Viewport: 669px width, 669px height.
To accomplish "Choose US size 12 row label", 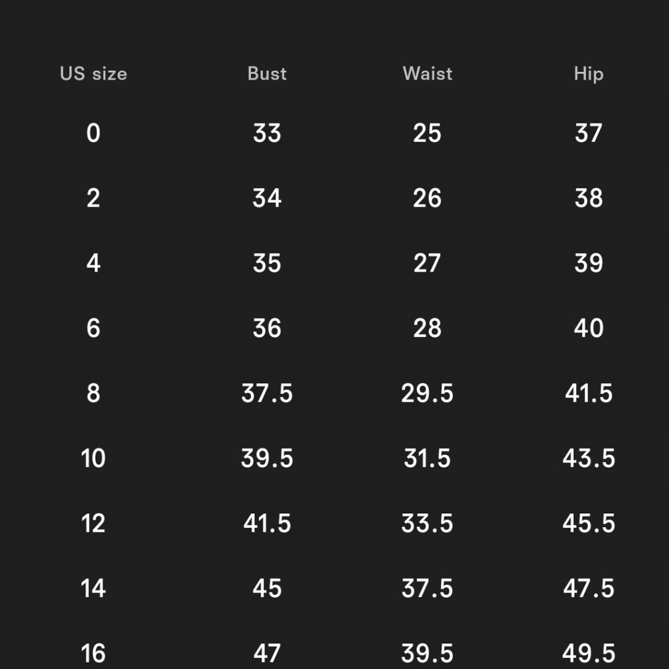I will [93, 524].
